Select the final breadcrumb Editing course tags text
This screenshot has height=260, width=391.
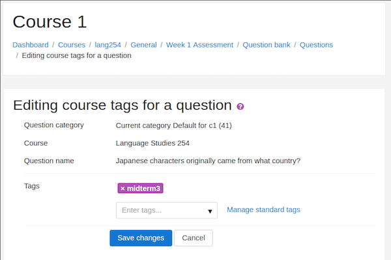[76, 55]
